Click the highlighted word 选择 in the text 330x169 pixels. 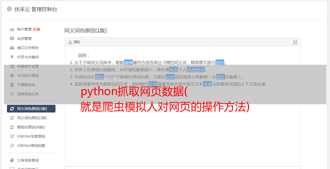(128, 62)
